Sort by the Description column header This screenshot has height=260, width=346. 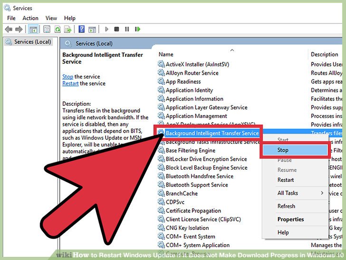point(324,54)
